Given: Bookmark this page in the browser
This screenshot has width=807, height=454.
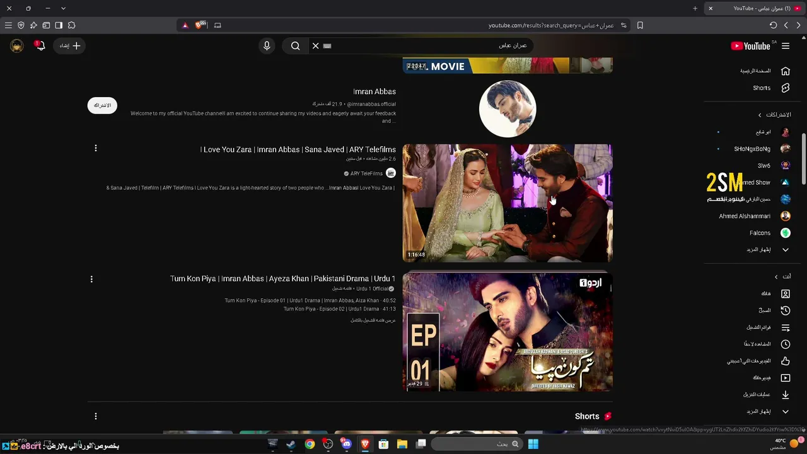Looking at the screenshot, I should tap(640, 25).
